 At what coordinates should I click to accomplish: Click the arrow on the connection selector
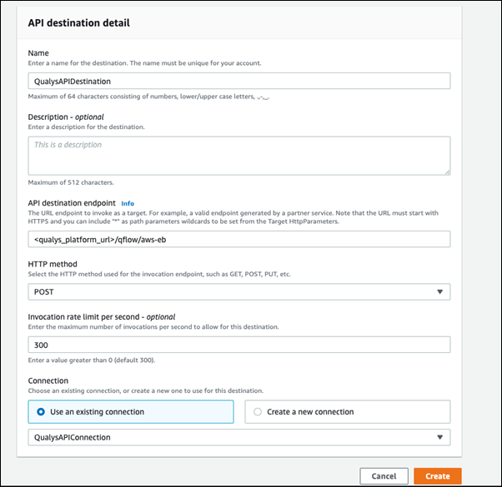[x=439, y=438]
